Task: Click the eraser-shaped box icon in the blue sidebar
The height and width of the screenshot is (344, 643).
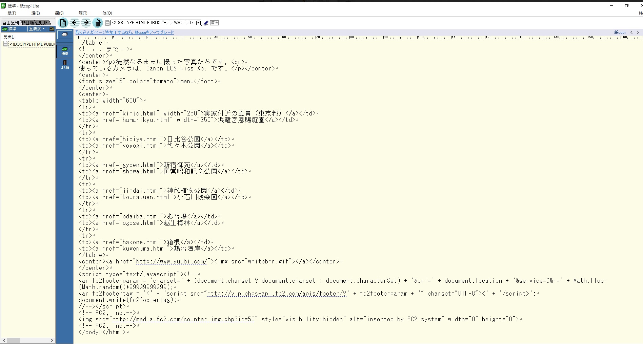Action: (65, 35)
